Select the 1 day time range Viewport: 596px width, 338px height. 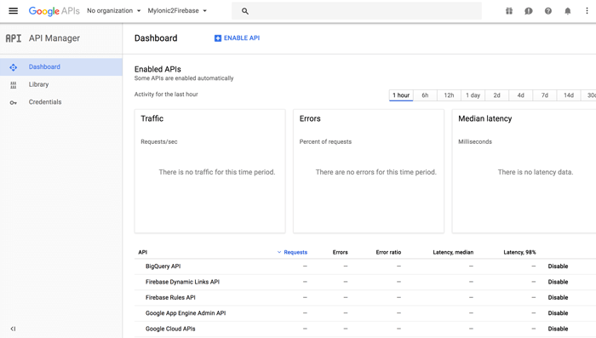coord(473,95)
